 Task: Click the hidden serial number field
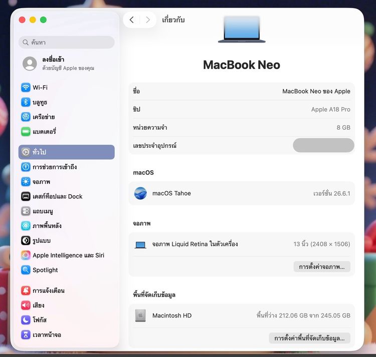point(323,145)
